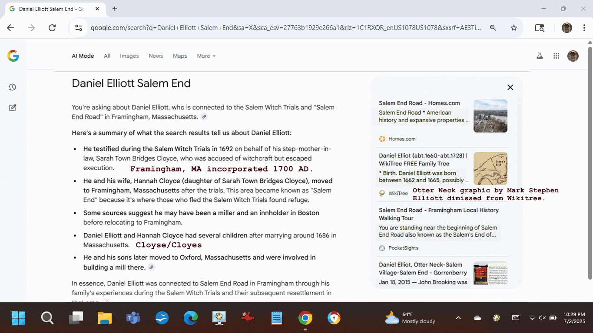Select the Daniel Elliott Salem End browser tab
593x333 pixels.
(54, 9)
